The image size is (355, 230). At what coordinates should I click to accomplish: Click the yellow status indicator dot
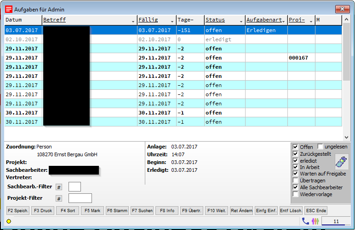(x=9, y=222)
